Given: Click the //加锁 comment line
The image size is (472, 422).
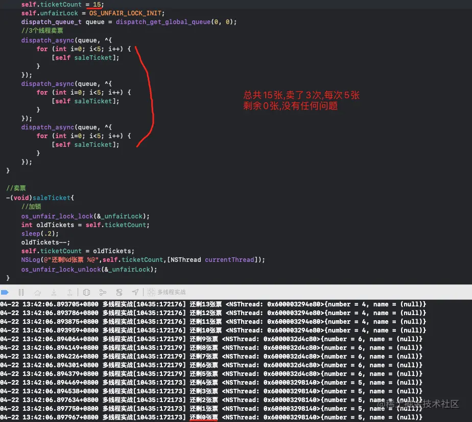Looking at the screenshot, I should 31,207.
